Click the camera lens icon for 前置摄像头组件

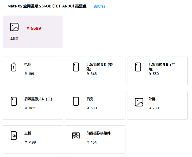click(x=76, y=136)
